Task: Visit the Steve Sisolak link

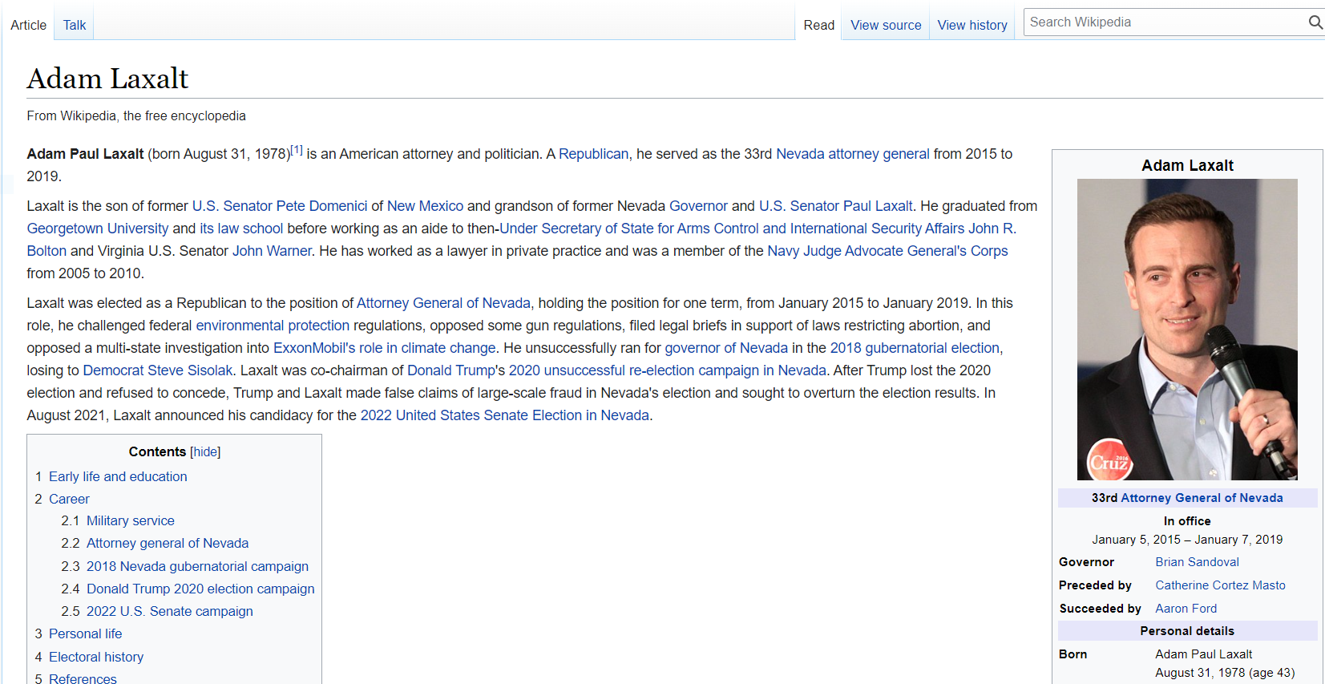Action: tap(190, 370)
